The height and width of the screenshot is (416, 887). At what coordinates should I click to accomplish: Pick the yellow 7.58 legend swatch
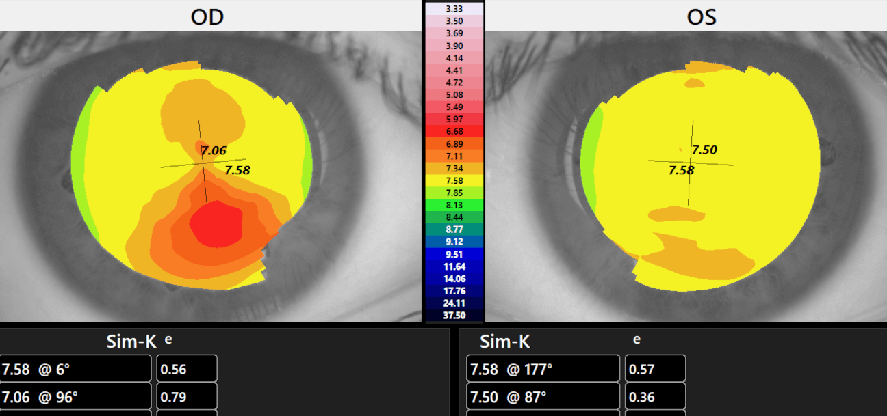tap(454, 180)
